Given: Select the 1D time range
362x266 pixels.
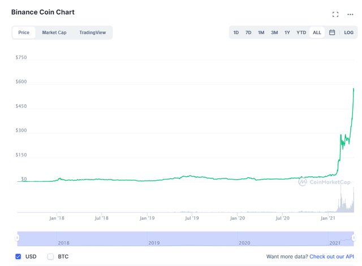Looking at the screenshot, I should 236,33.
